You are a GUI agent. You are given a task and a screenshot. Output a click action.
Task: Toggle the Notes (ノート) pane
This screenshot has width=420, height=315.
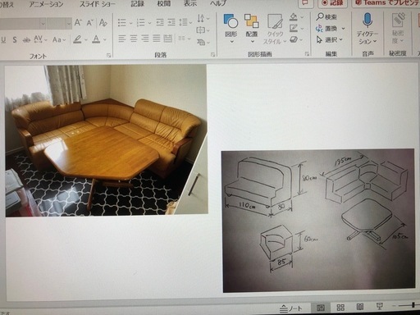coord(291,308)
